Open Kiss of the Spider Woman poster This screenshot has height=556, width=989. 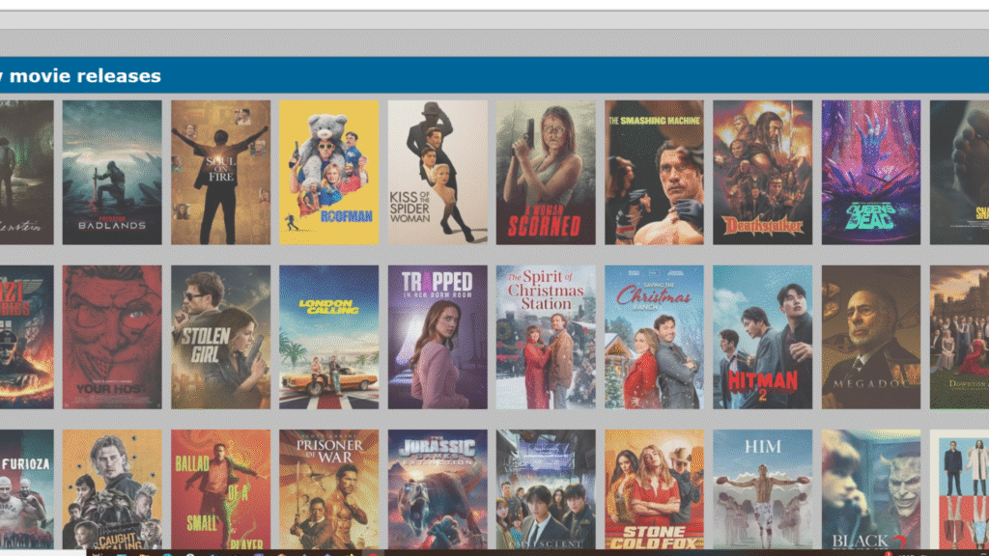click(x=438, y=172)
